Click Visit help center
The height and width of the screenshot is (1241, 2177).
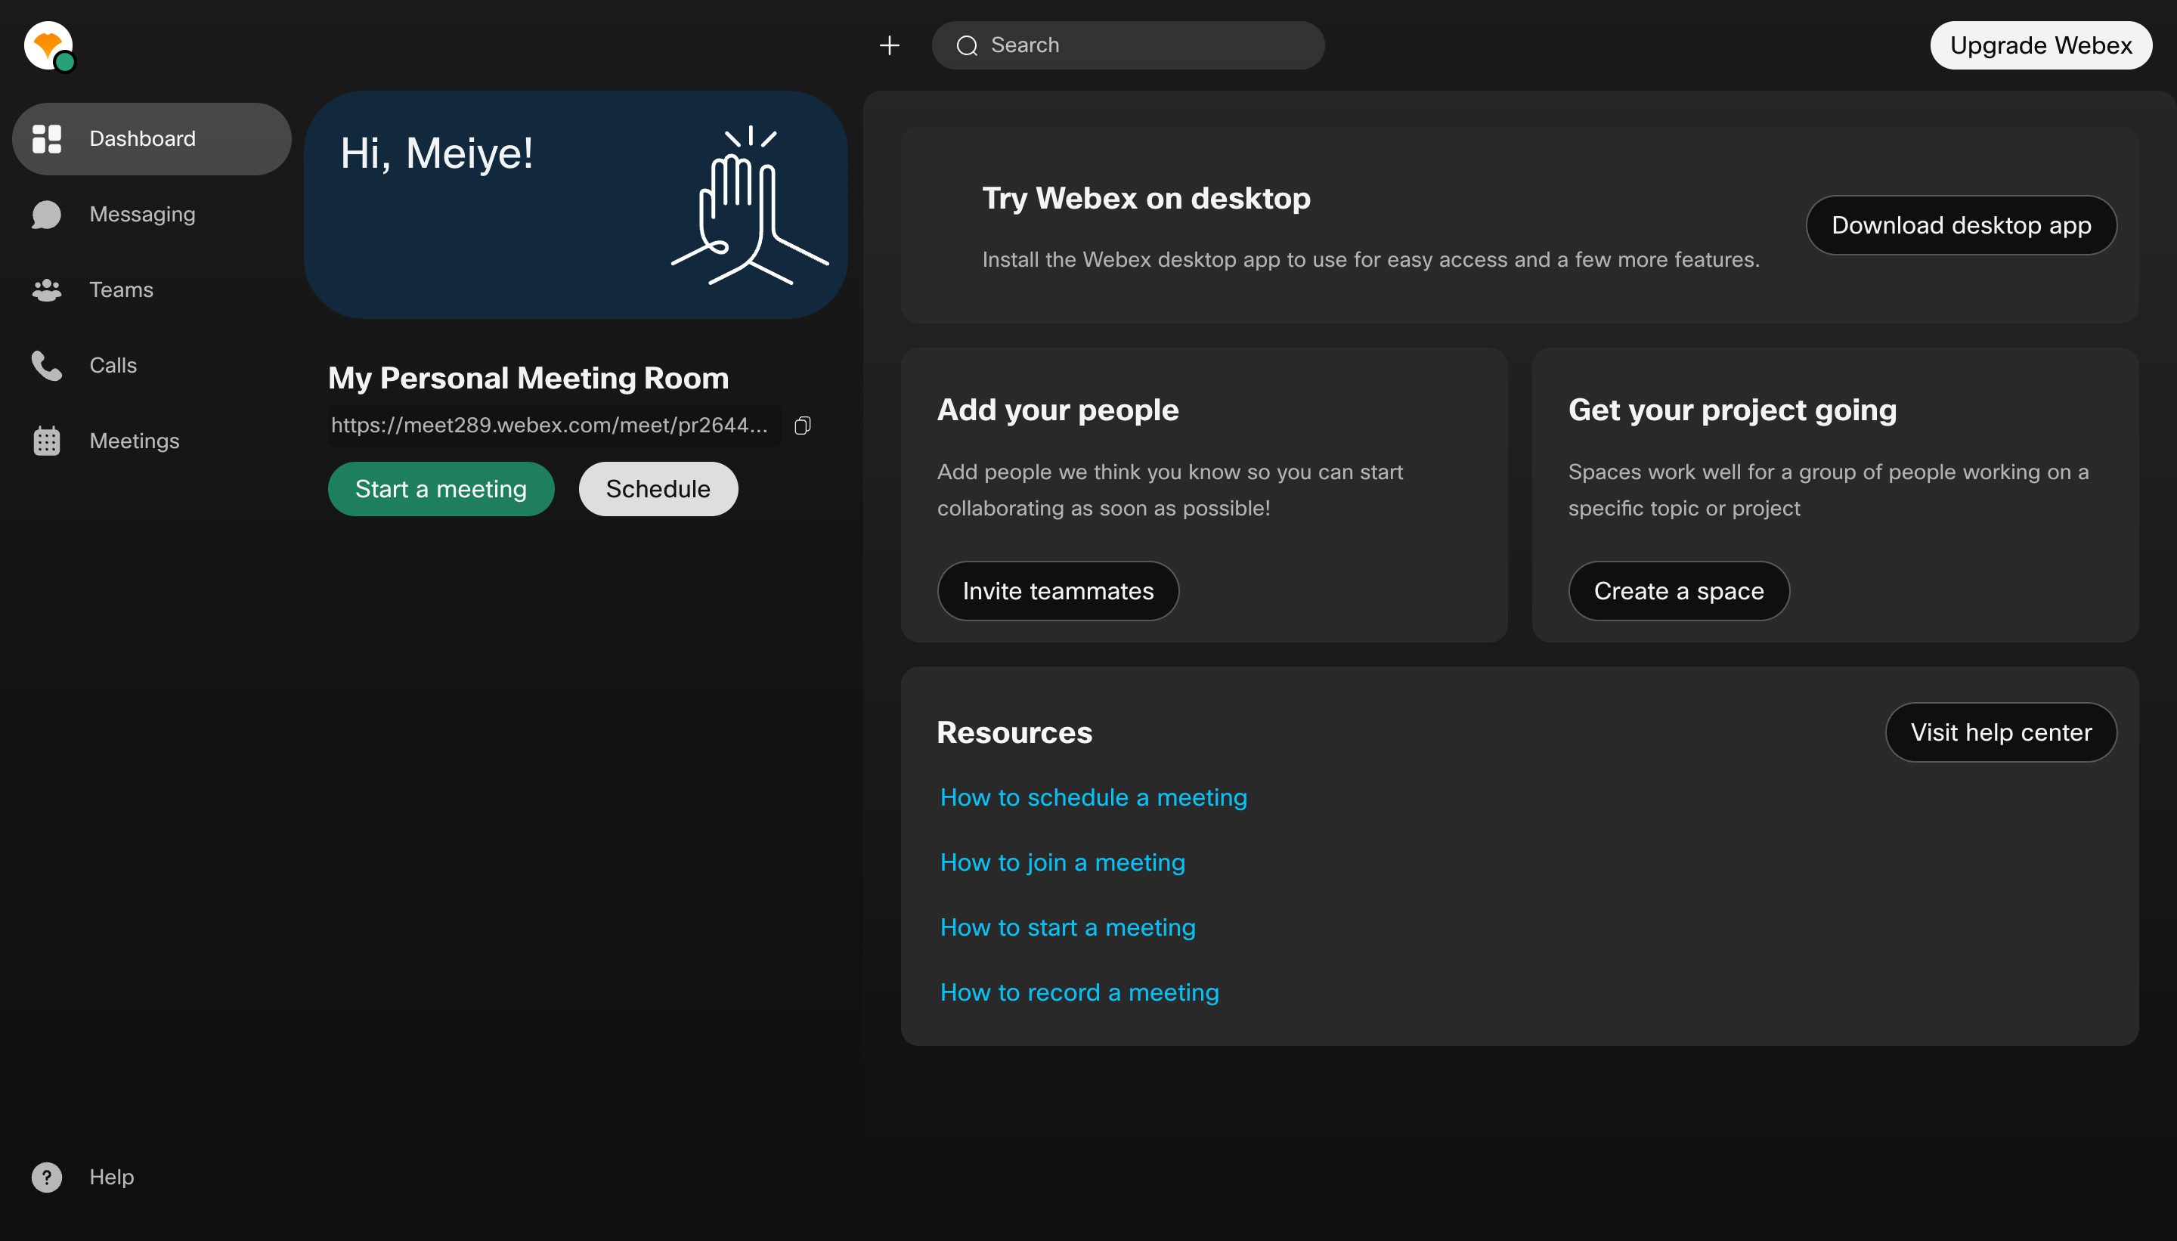[x=2001, y=732]
